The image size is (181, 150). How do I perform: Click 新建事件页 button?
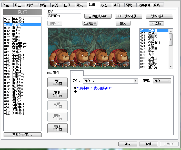pyautogui.click(x=57, y=82)
